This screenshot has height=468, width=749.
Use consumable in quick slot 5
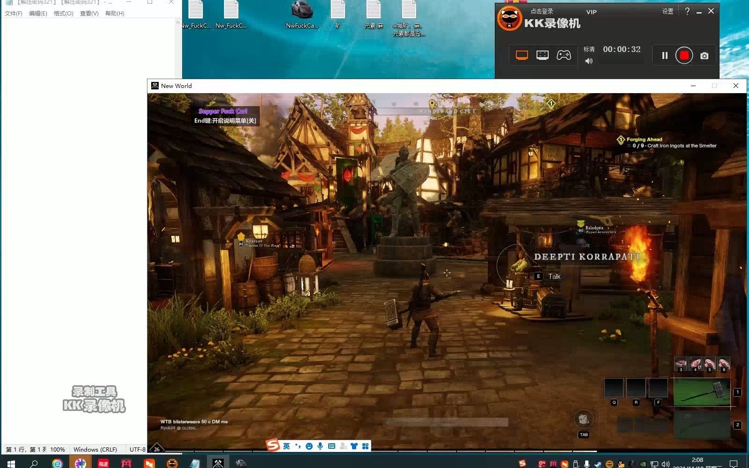pyautogui.click(x=709, y=364)
